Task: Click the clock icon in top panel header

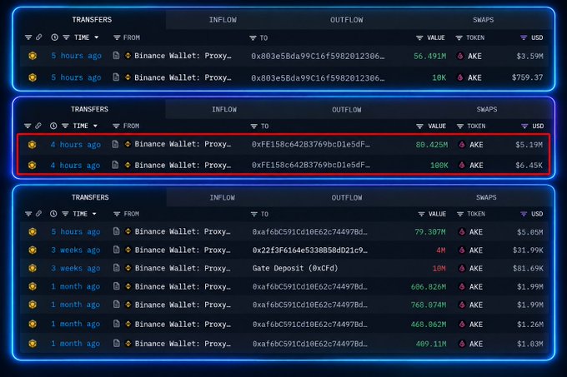Action: point(54,37)
